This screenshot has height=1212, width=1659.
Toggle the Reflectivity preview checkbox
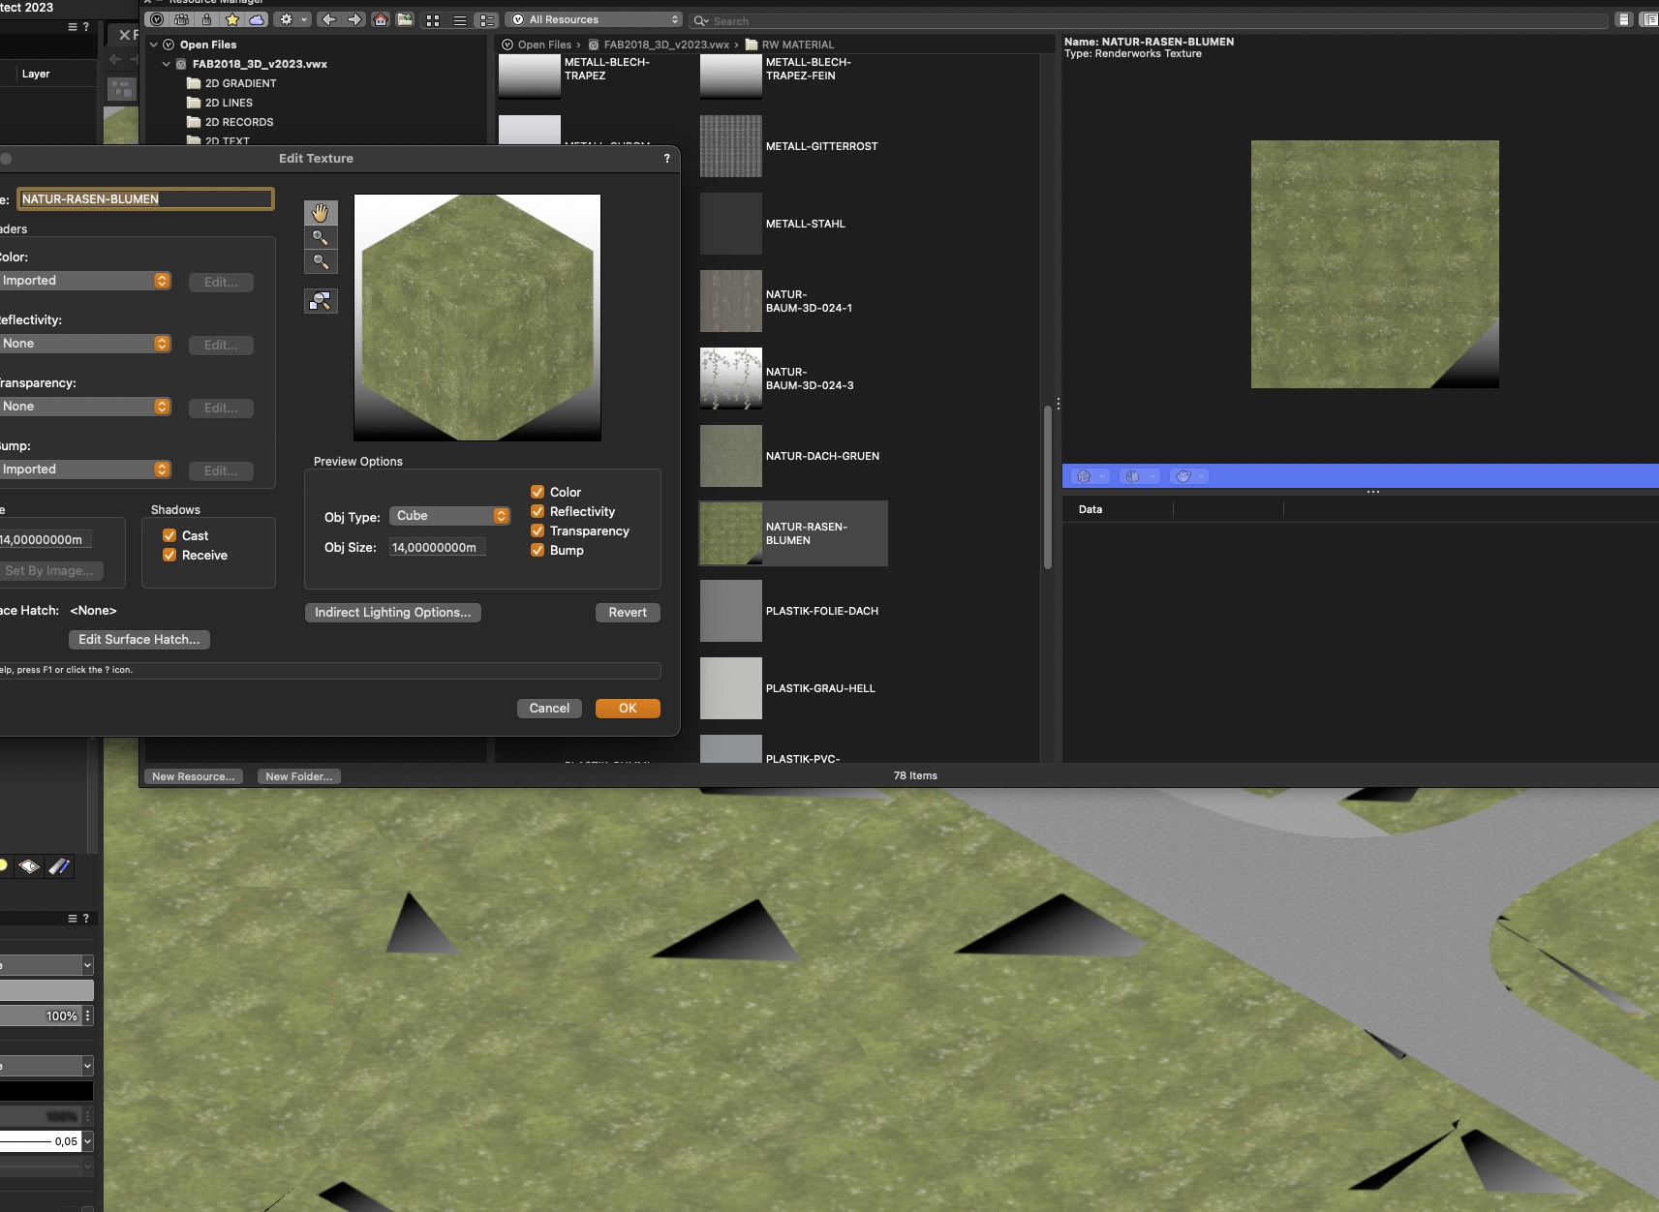point(538,511)
